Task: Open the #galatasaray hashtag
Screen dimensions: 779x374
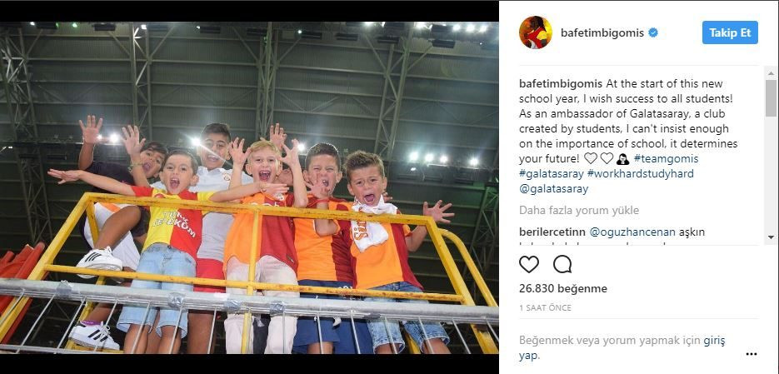Action: (551, 174)
